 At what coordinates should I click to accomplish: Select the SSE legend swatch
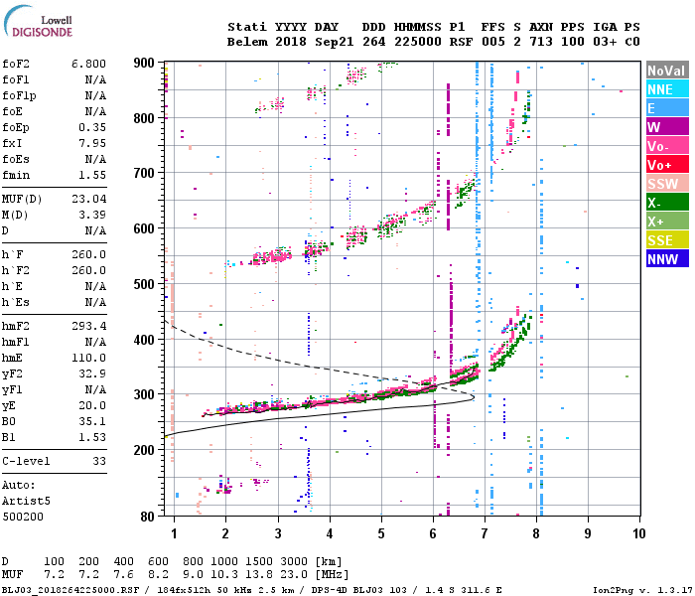[x=667, y=240]
